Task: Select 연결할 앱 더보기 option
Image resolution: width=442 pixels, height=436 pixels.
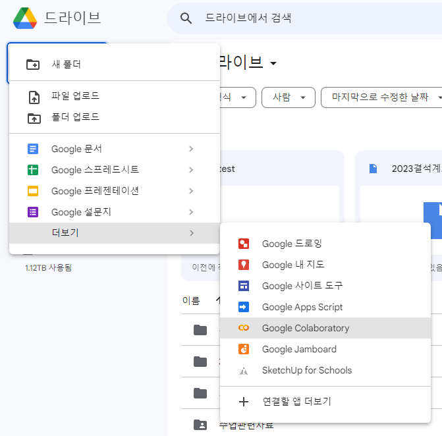Action: (325, 402)
